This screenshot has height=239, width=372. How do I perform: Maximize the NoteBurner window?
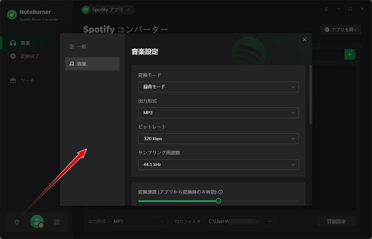tap(350, 9)
